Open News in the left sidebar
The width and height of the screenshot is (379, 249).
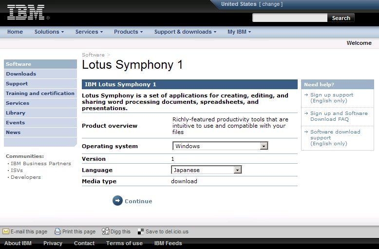[x=40, y=132]
